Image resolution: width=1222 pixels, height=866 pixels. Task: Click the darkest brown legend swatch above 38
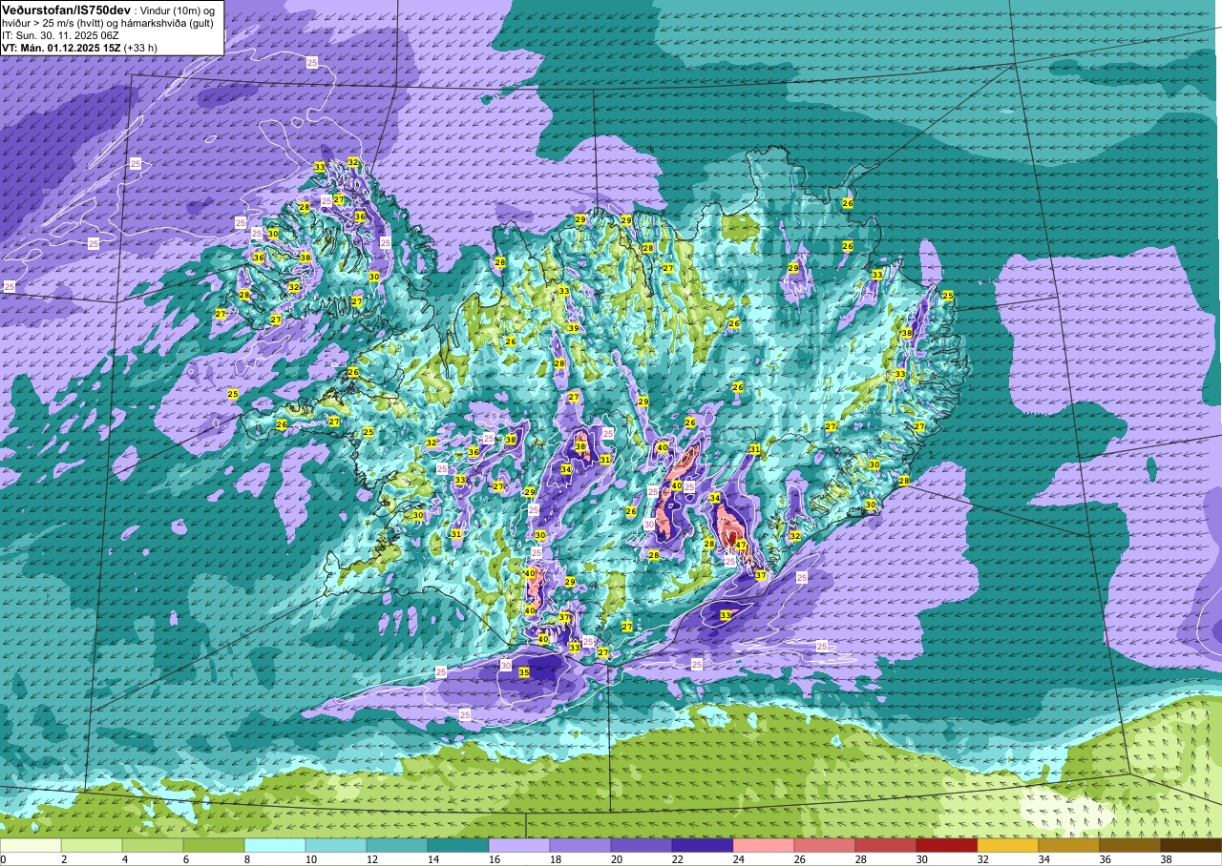[x=1191, y=846]
